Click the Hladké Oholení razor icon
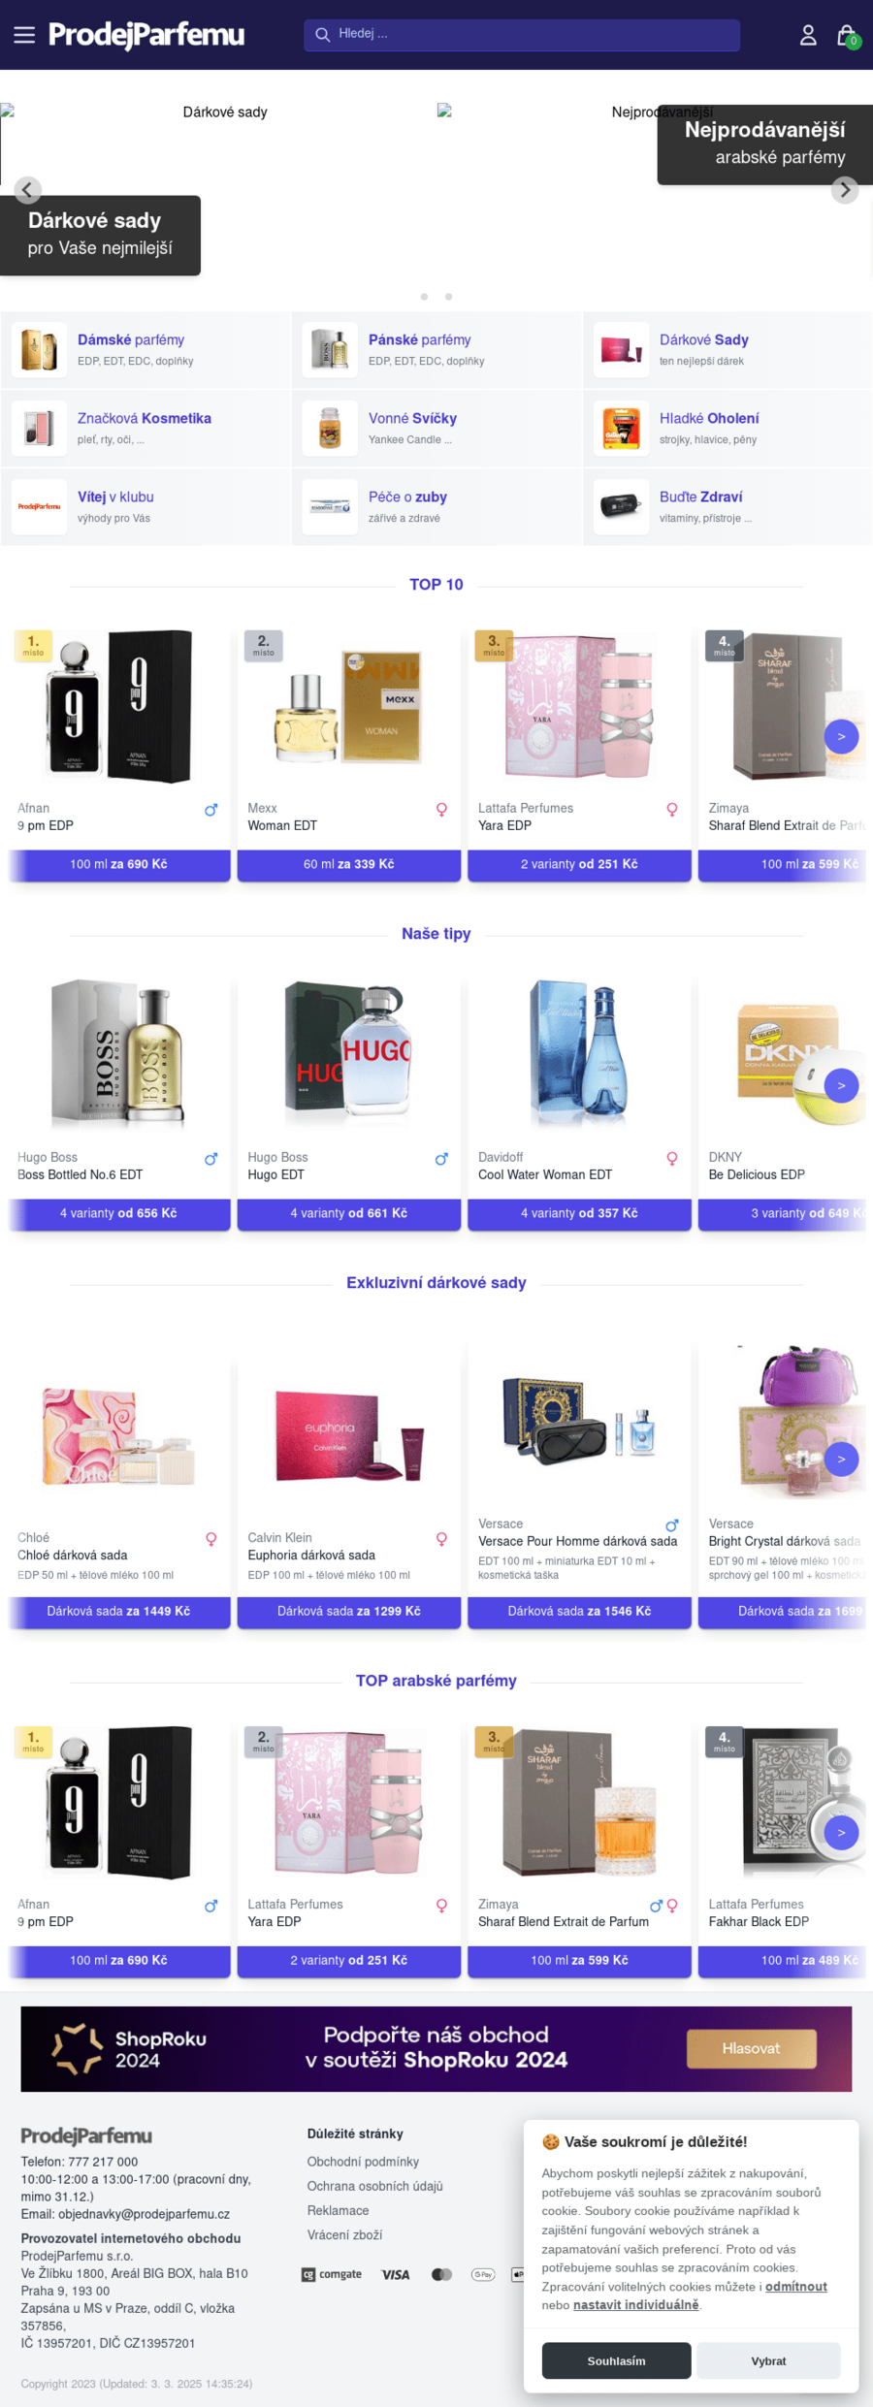This screenshot has width=873, height=2407. [x=621, y=429]
